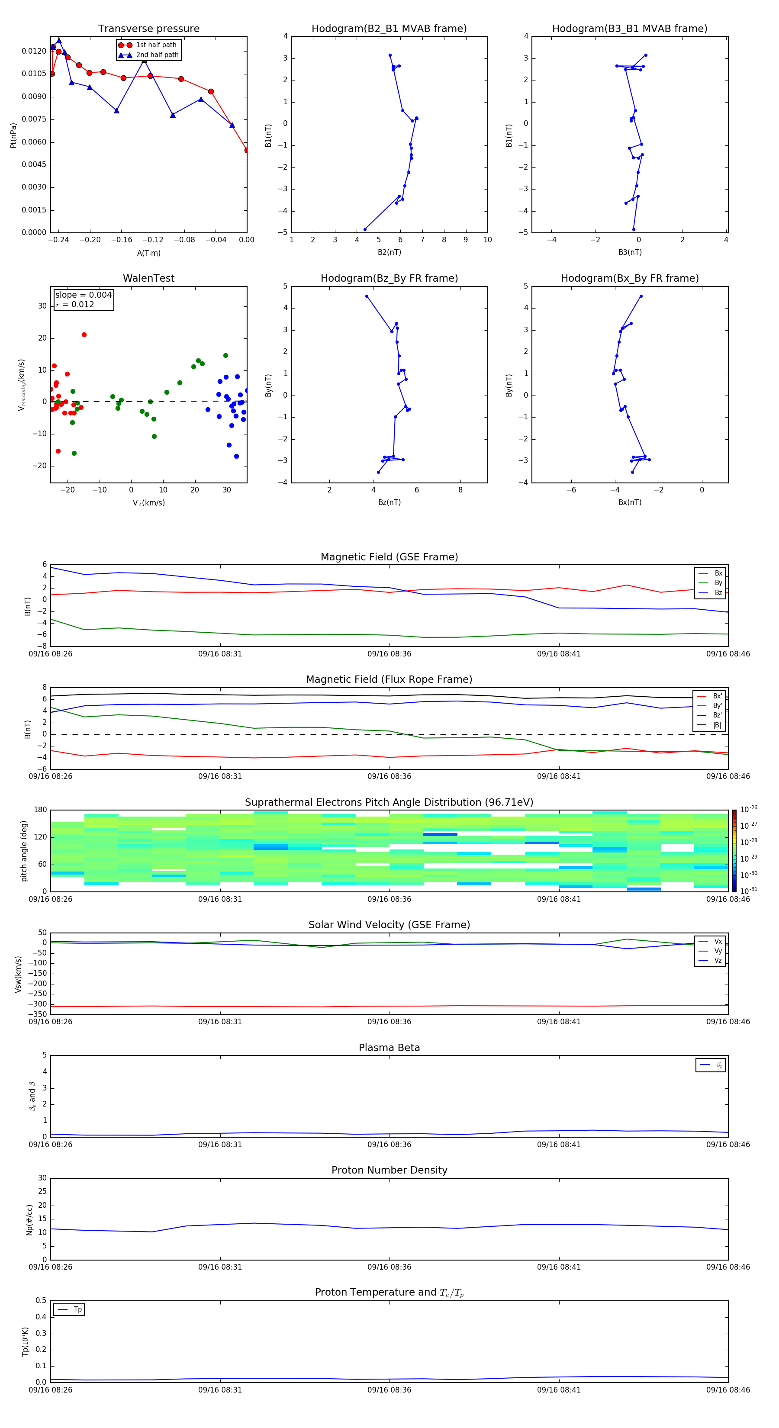This screenshot has width=779, height=1428.
Task: Click the 'Bz(nT)' x-axis label
Action: (x=389, y=502)
